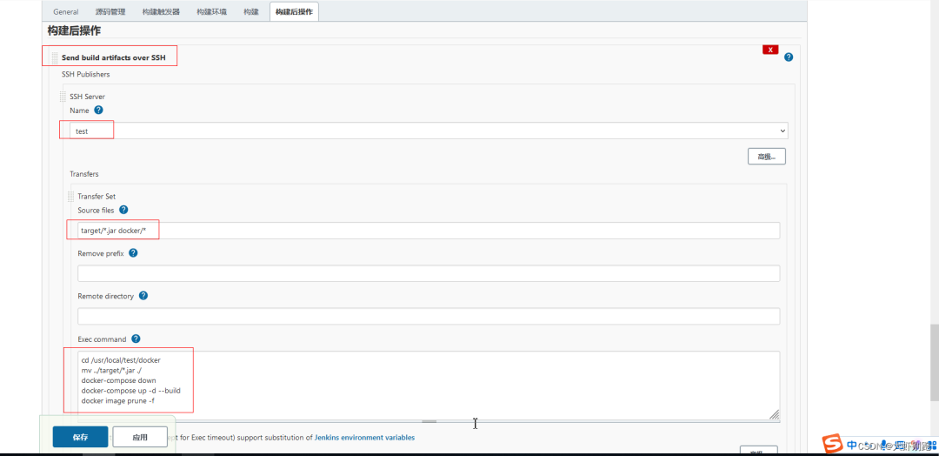
Task: Click help icon for the SSH publisher section
Action: [789, 57]
